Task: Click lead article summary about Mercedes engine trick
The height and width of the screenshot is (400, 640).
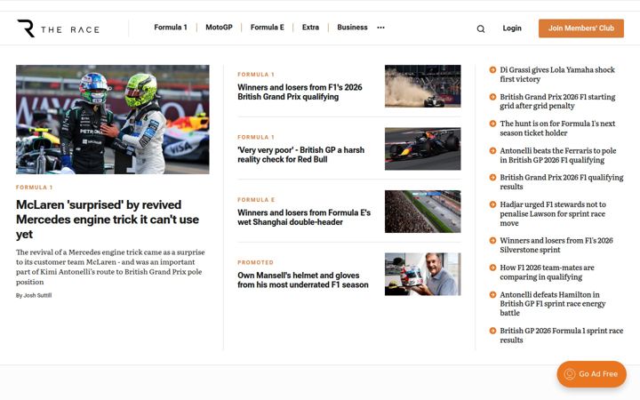Action: pos(110,267)
